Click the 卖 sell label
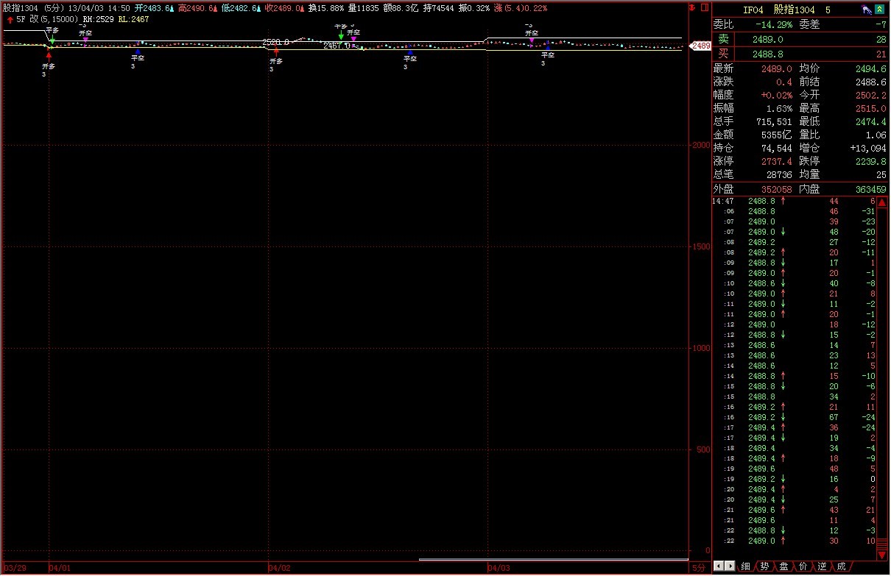 (724, 39)
